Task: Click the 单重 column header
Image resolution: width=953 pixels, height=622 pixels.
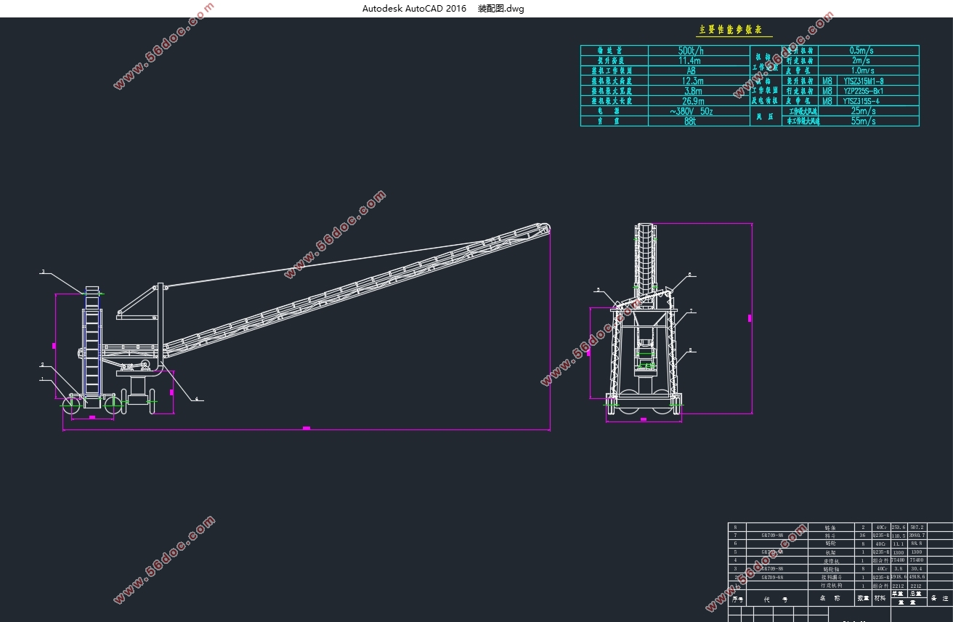Action: 898,594
